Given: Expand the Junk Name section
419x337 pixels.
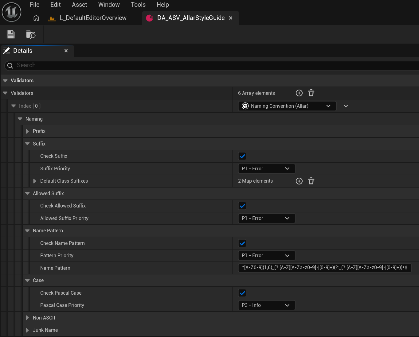Looking at the screenshot, I should pyautogui.click(x=27, y=330).
